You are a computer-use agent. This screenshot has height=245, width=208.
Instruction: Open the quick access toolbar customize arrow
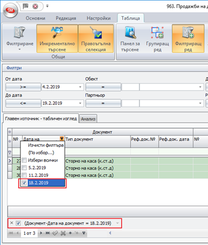coord(48,6)
